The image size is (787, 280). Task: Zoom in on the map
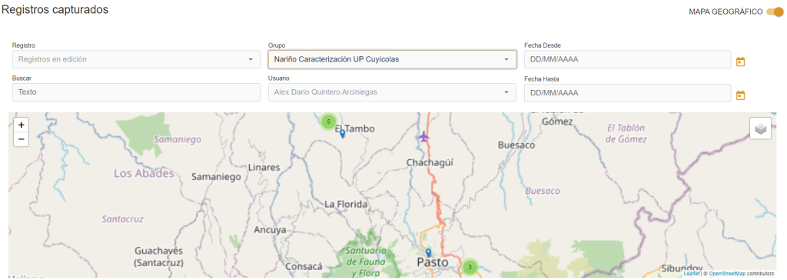(21, 125)
